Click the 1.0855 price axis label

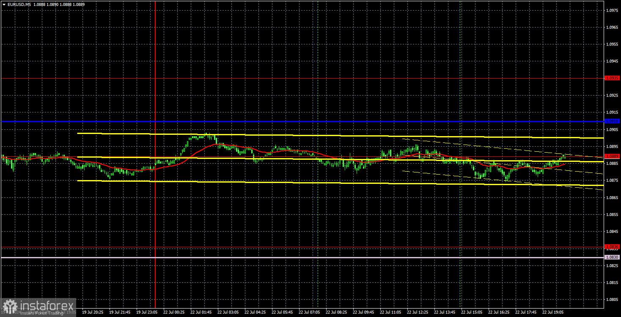[612, 215]
